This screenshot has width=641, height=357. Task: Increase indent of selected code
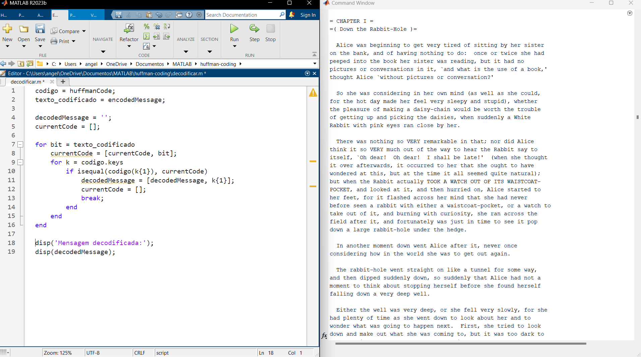click(x=156, y=36)
